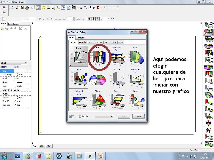Viewport: 214px width, 160px height.
Task: Toggle the Auto Size Yes checkbox
Action: pos(15,105)
